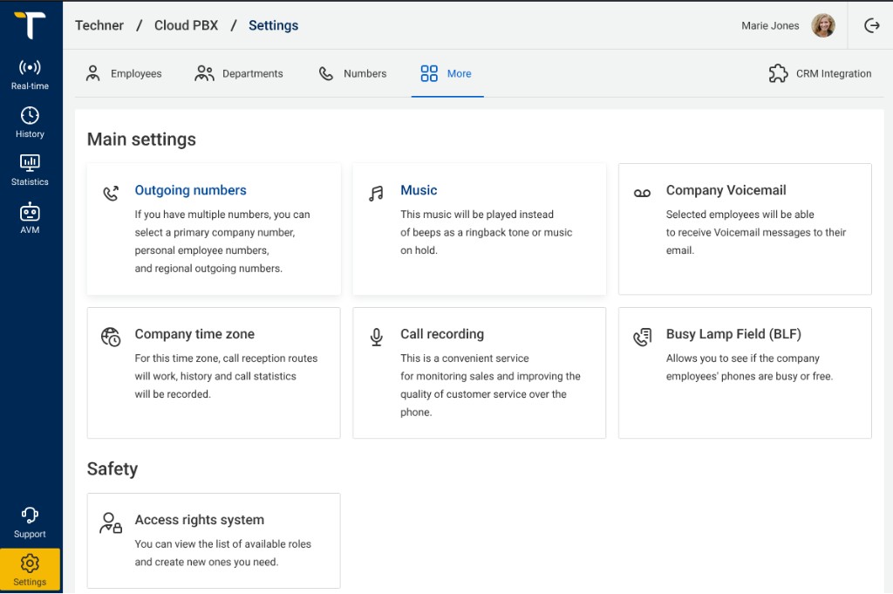Click the Settings gear icon
The image size is (893, 594).
[30, 563]
